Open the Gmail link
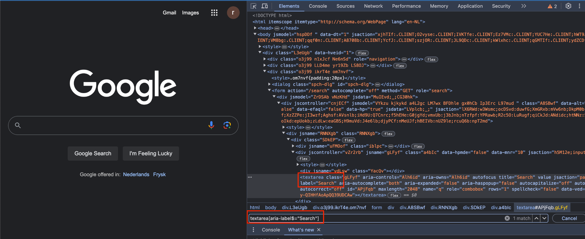Viewport: 585px width, 239px height. point(169,13)
